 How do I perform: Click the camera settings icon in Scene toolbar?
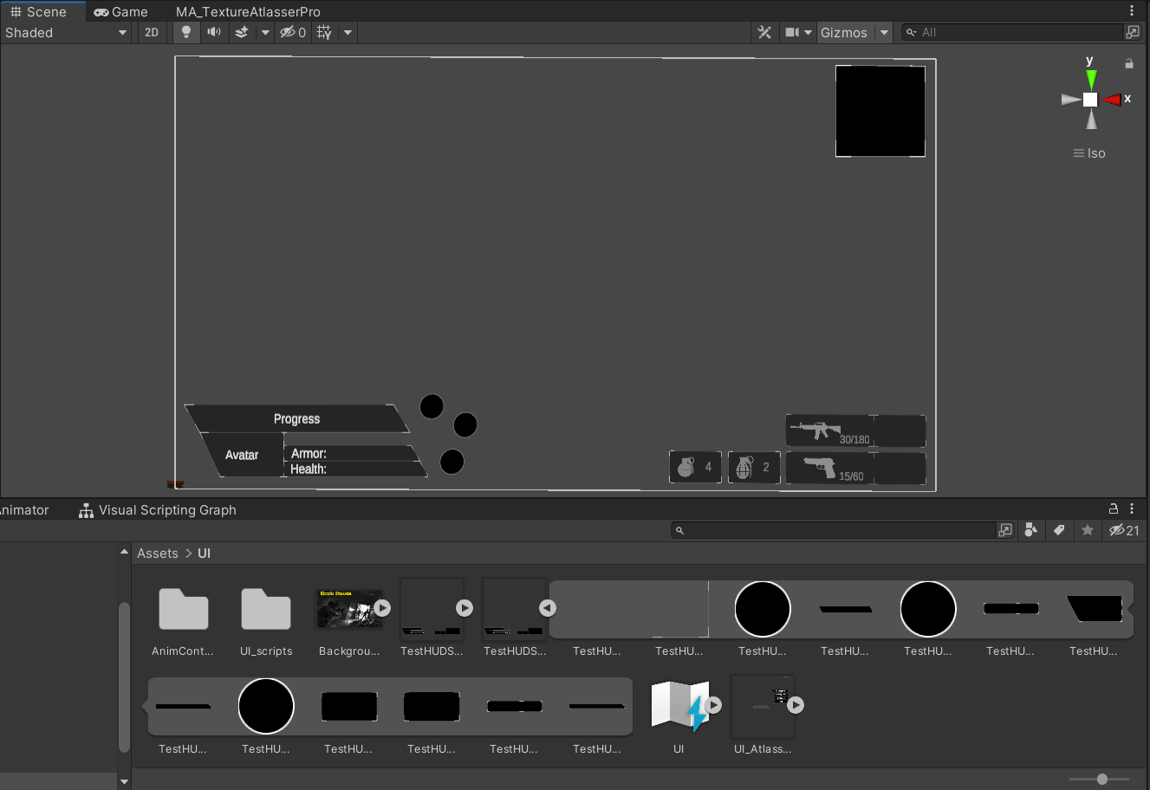[x=792, y=32]
